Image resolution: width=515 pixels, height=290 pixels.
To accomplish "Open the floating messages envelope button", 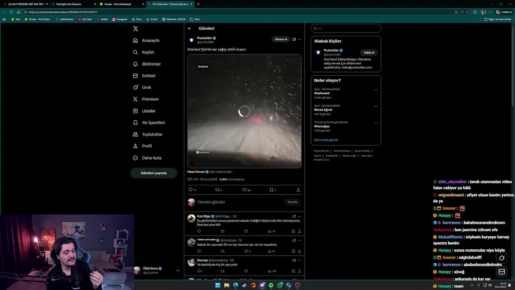I will [x=502, y=272].
